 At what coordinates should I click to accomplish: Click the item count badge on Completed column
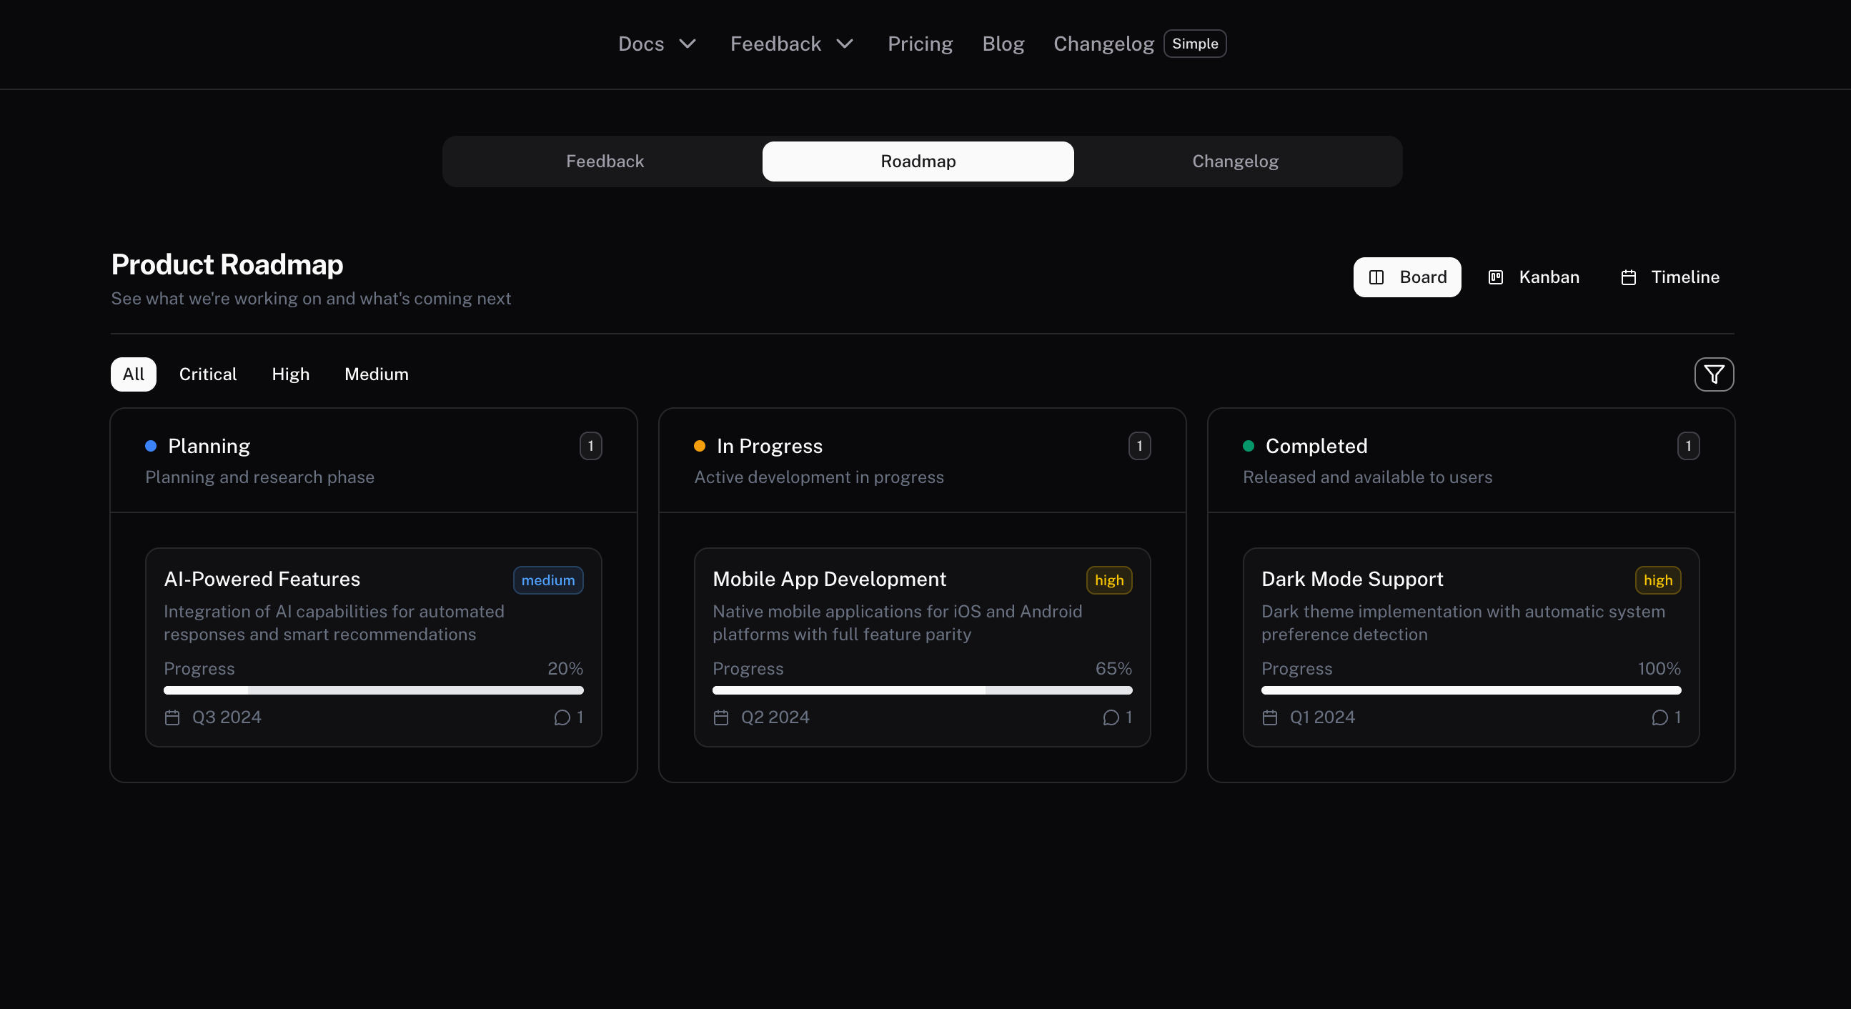click(1689, 446)
